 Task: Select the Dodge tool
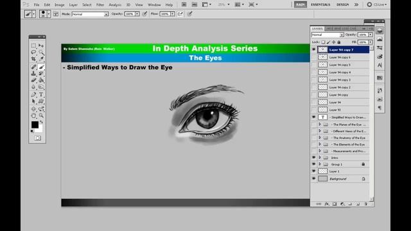coord(41,87)
